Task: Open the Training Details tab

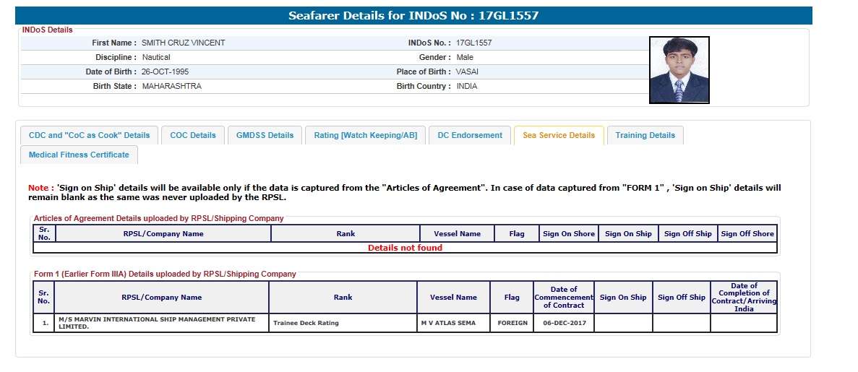Action: [x=645, y=135]
